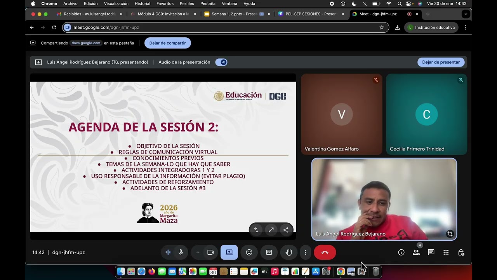Open audio settings chevron next to microphone
This screenshot has width=497, height=280.
[x=198, y=252]
